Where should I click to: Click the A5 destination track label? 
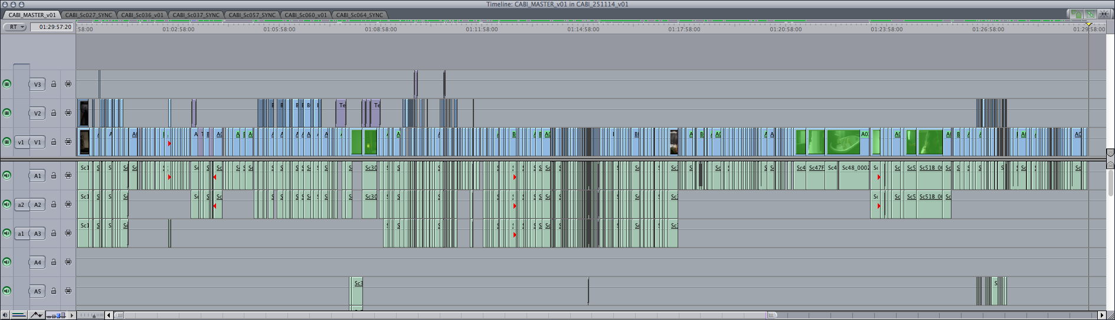(x=37, y=291)
